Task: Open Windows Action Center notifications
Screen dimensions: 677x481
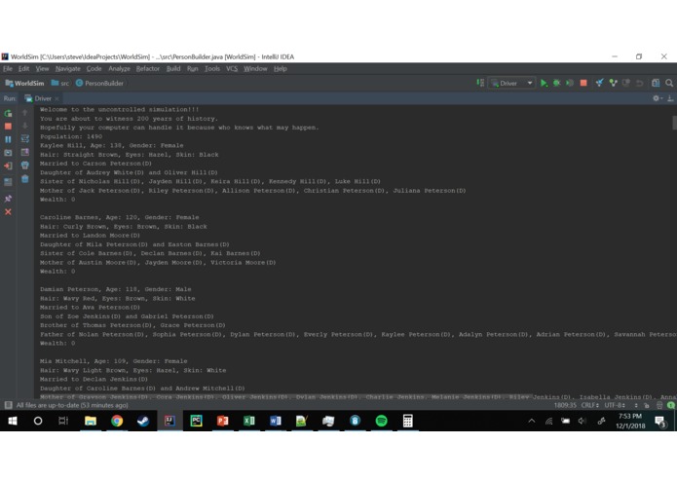Action: click(660, 421)
